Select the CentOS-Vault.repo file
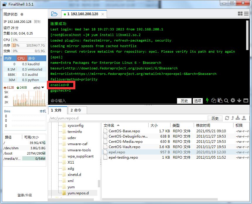The width and height of the screenshot is (252, 204). [x=125, y=147]
